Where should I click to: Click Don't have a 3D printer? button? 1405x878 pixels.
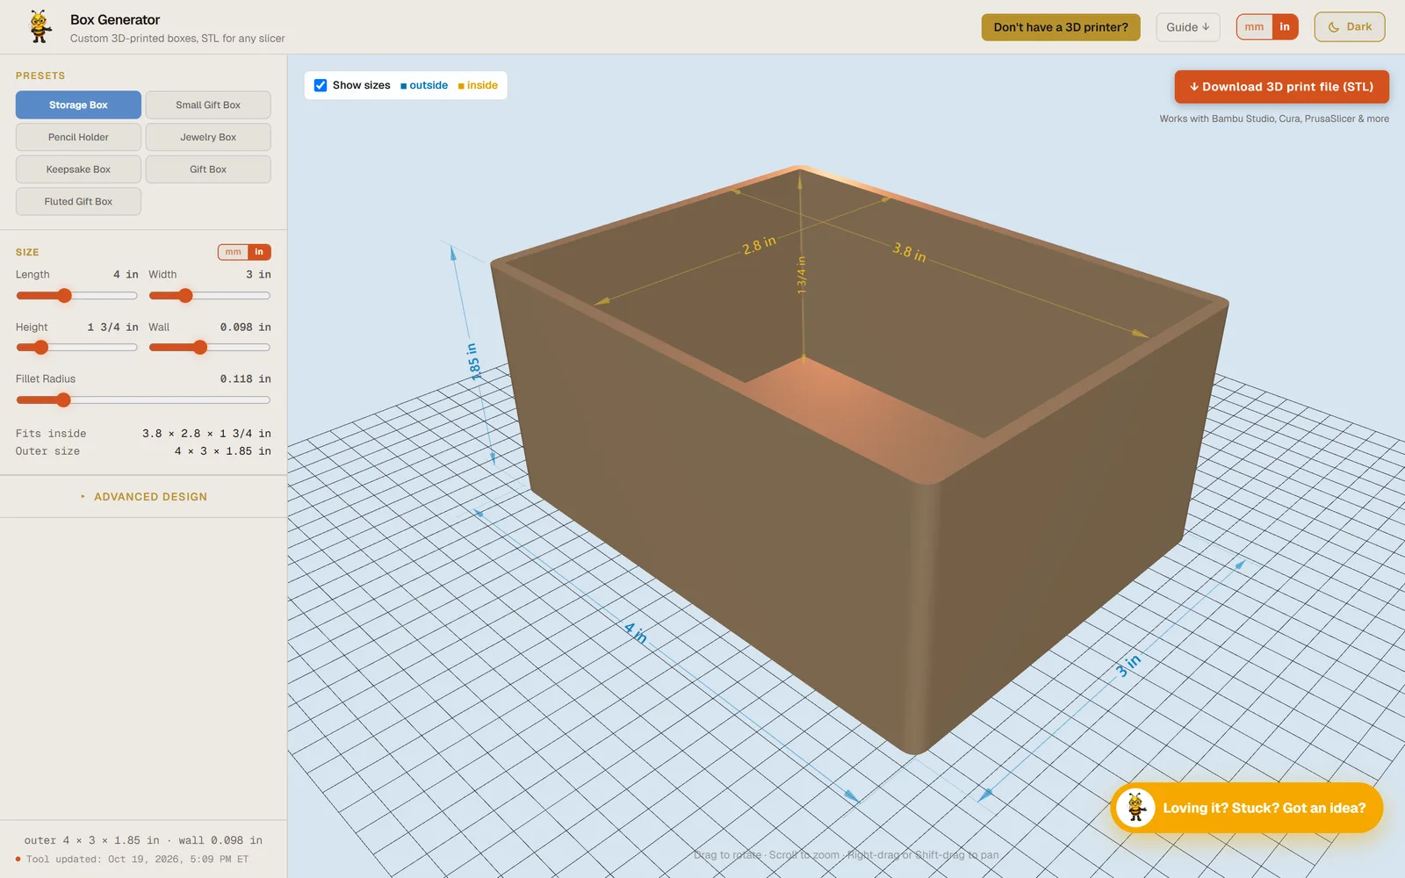point(1061,27)
